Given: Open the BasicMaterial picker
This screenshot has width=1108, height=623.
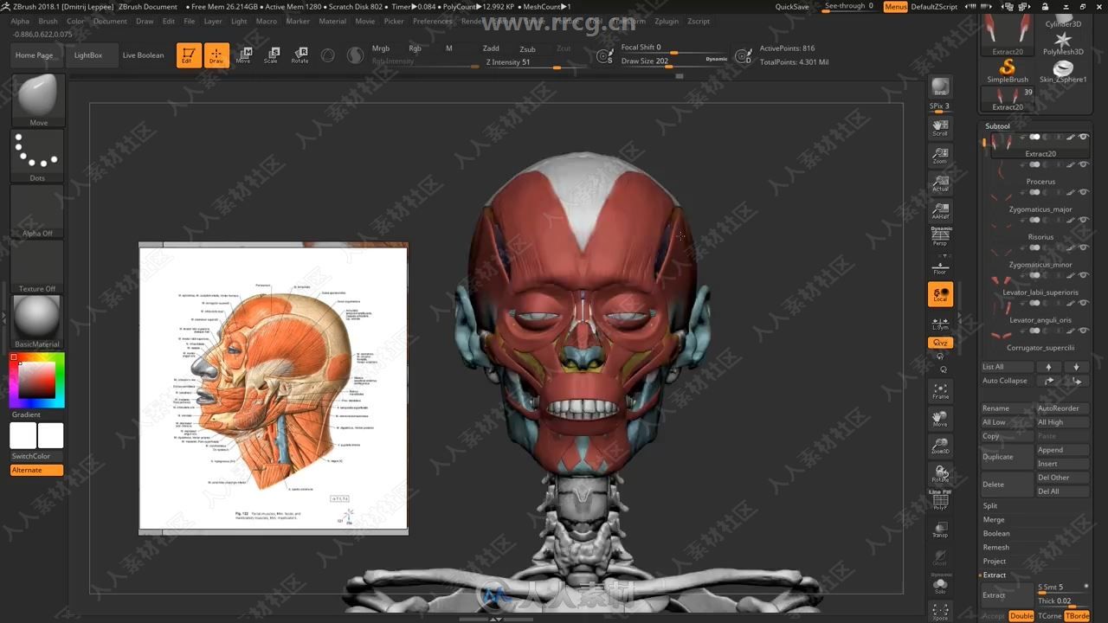Looking at the screenshot, I should [x=38, y=323].
